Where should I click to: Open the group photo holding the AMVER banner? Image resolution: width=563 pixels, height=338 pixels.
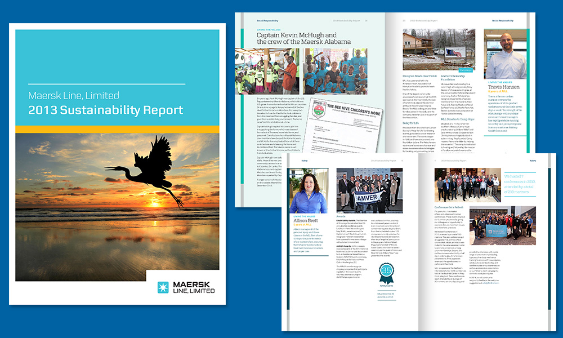coord(369,190)
